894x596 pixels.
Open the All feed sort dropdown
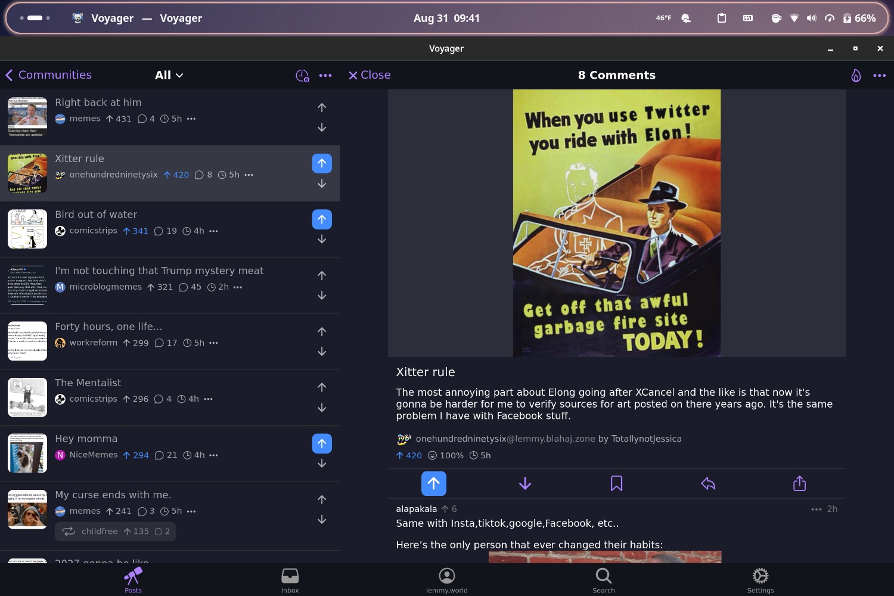[x=169, y=75]
